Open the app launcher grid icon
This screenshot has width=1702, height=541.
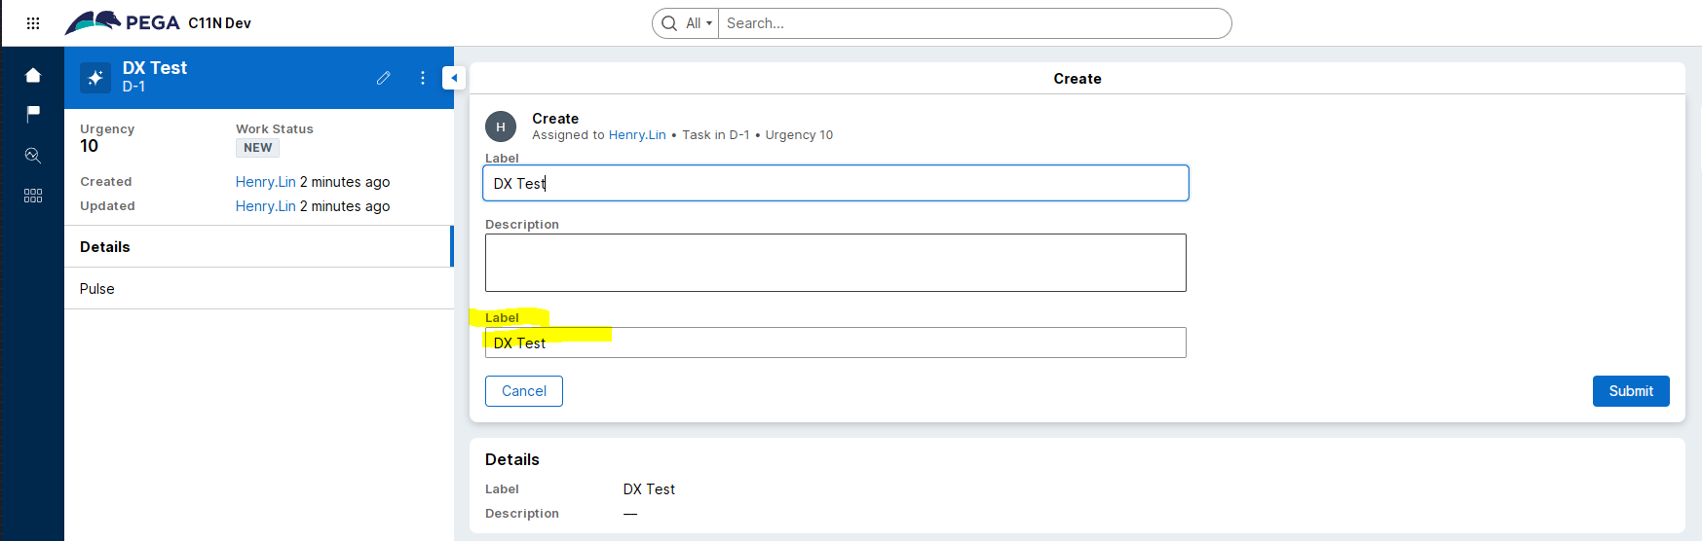[x=33, y=23]
